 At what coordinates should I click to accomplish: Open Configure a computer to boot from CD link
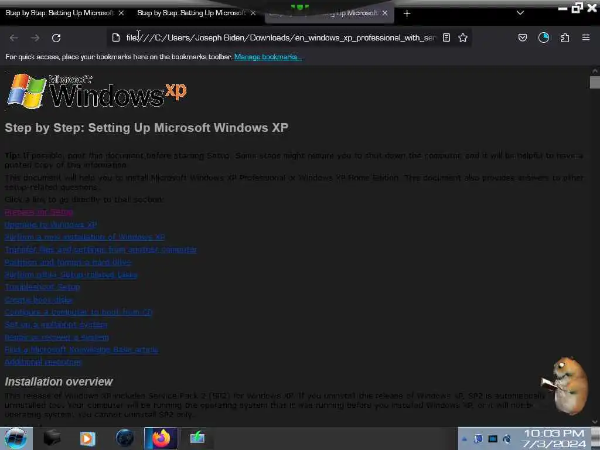coord(79,312)
